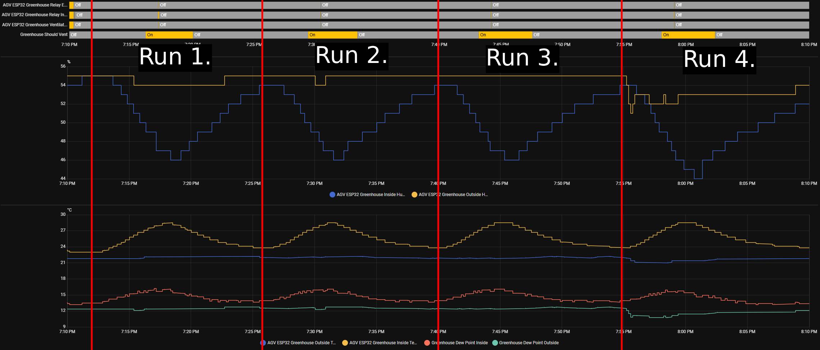Hide the Greenhouse Dew Point Inside series

click(427, 343)
